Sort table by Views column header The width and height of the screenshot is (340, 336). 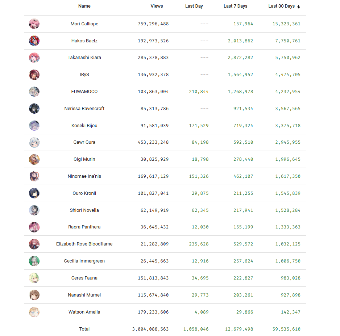point(157,6)
